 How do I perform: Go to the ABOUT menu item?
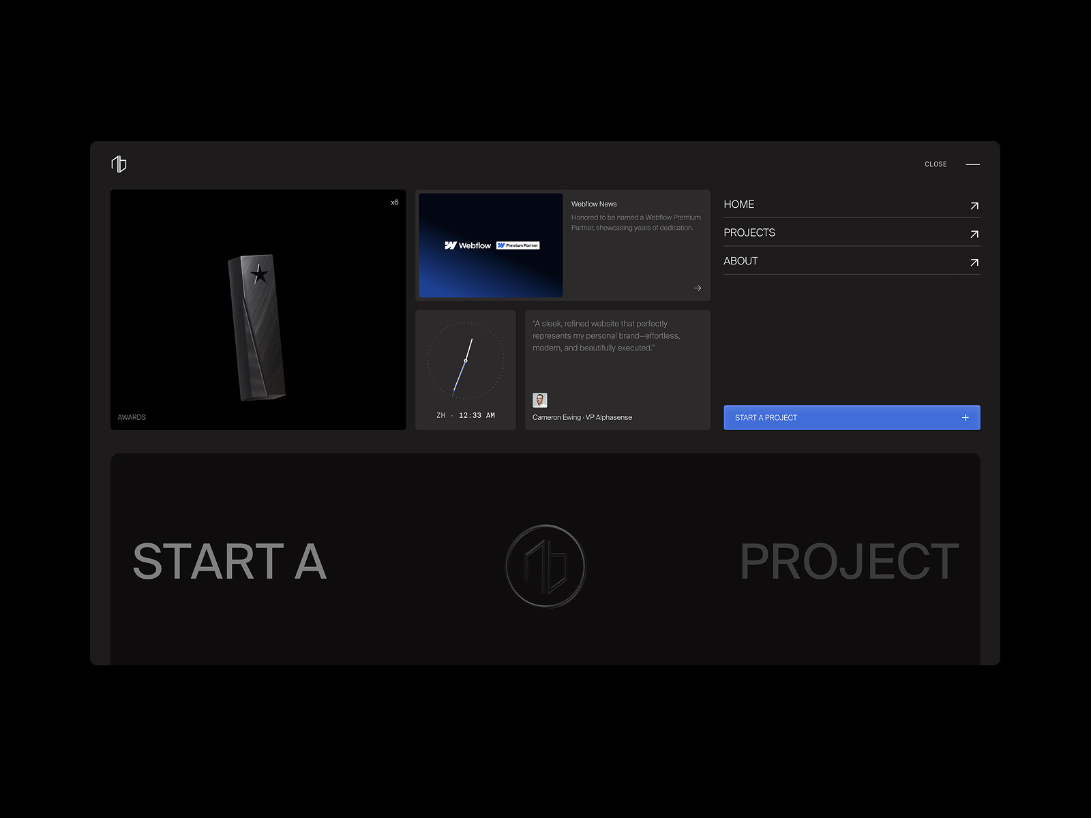pyautogui.click(x=741, y=261)
